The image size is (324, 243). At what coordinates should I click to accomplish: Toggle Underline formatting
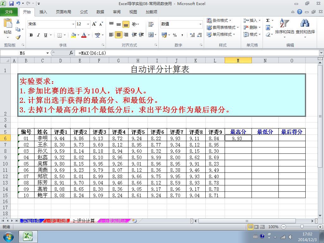click(46, 35)
